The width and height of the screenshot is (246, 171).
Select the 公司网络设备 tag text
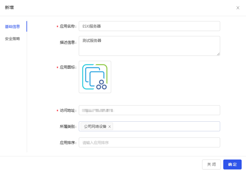point(95,126)
